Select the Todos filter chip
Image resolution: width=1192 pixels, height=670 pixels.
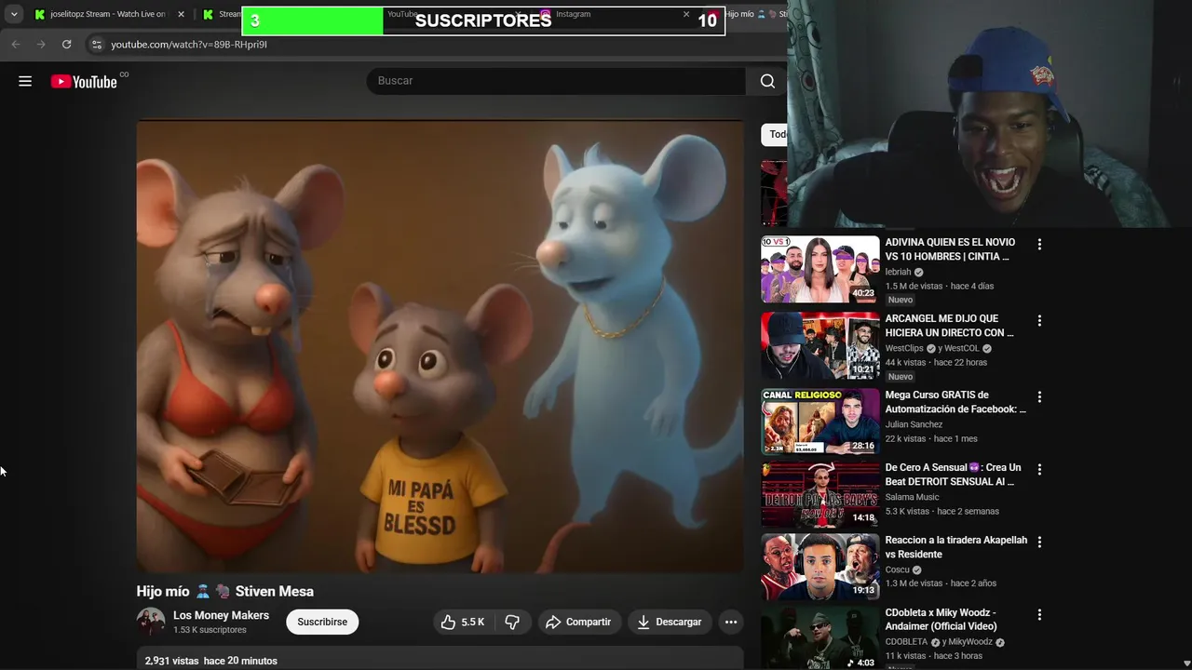coord(775,134)
